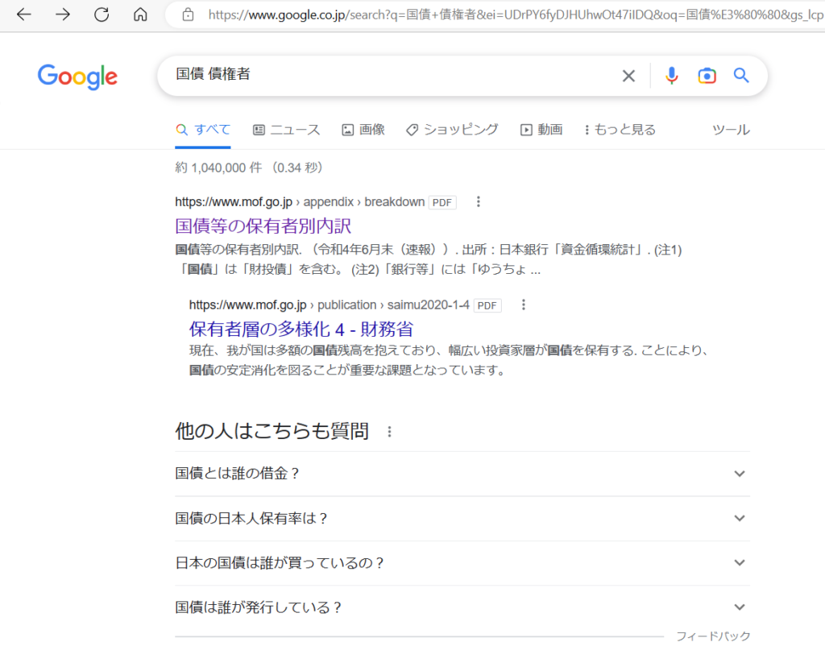Reload the page with refresh icon
This screenshot has width=825, height=667.
point(102,14)
